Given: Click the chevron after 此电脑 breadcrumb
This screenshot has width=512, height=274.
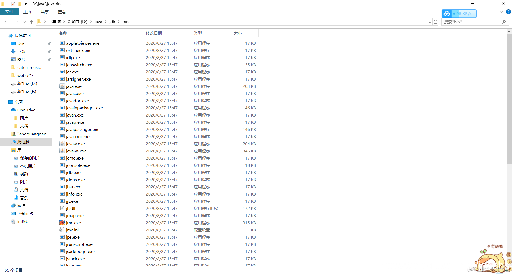Looking at the screenshot, I should tap(64, 22).
